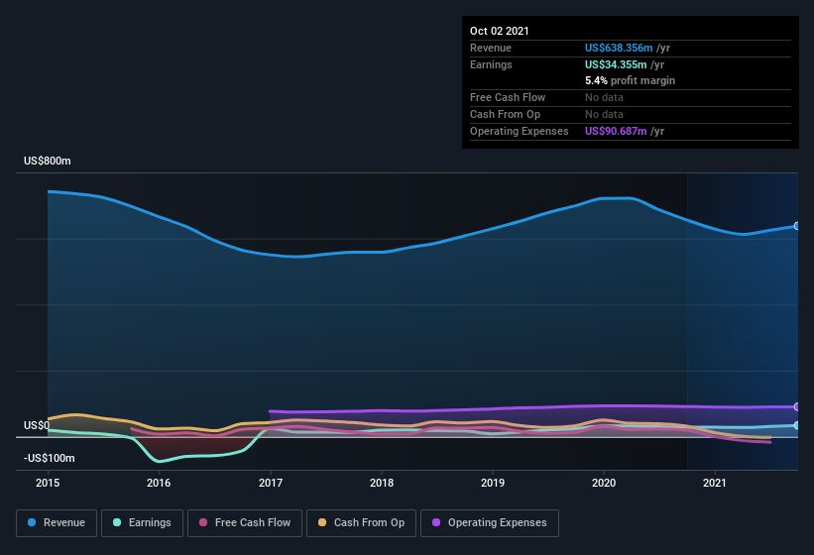Click the Earnings label in tooltip
The height and width of the screenshot is (555, 814).
coord(491,64)
